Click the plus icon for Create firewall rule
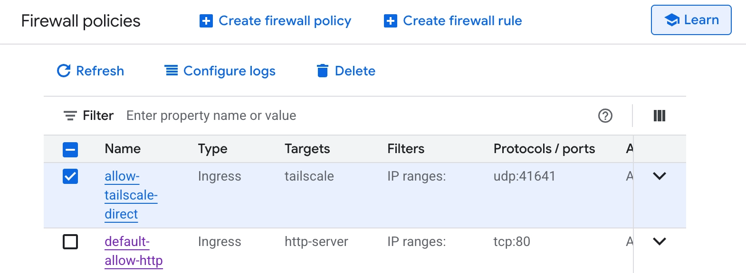The height and width of the screenshot is (273, 746). 391,21
